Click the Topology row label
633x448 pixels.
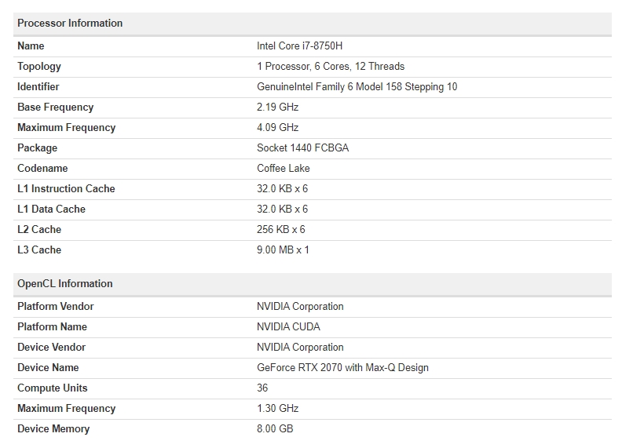[x=39, y=67]
